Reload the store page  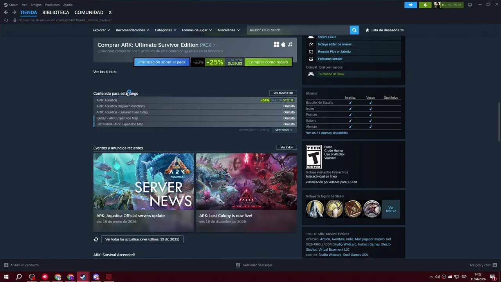tap(6, 20)
